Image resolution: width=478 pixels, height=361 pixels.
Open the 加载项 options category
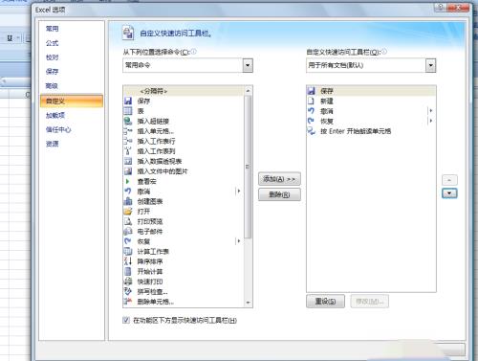click(x=55, y=115)
